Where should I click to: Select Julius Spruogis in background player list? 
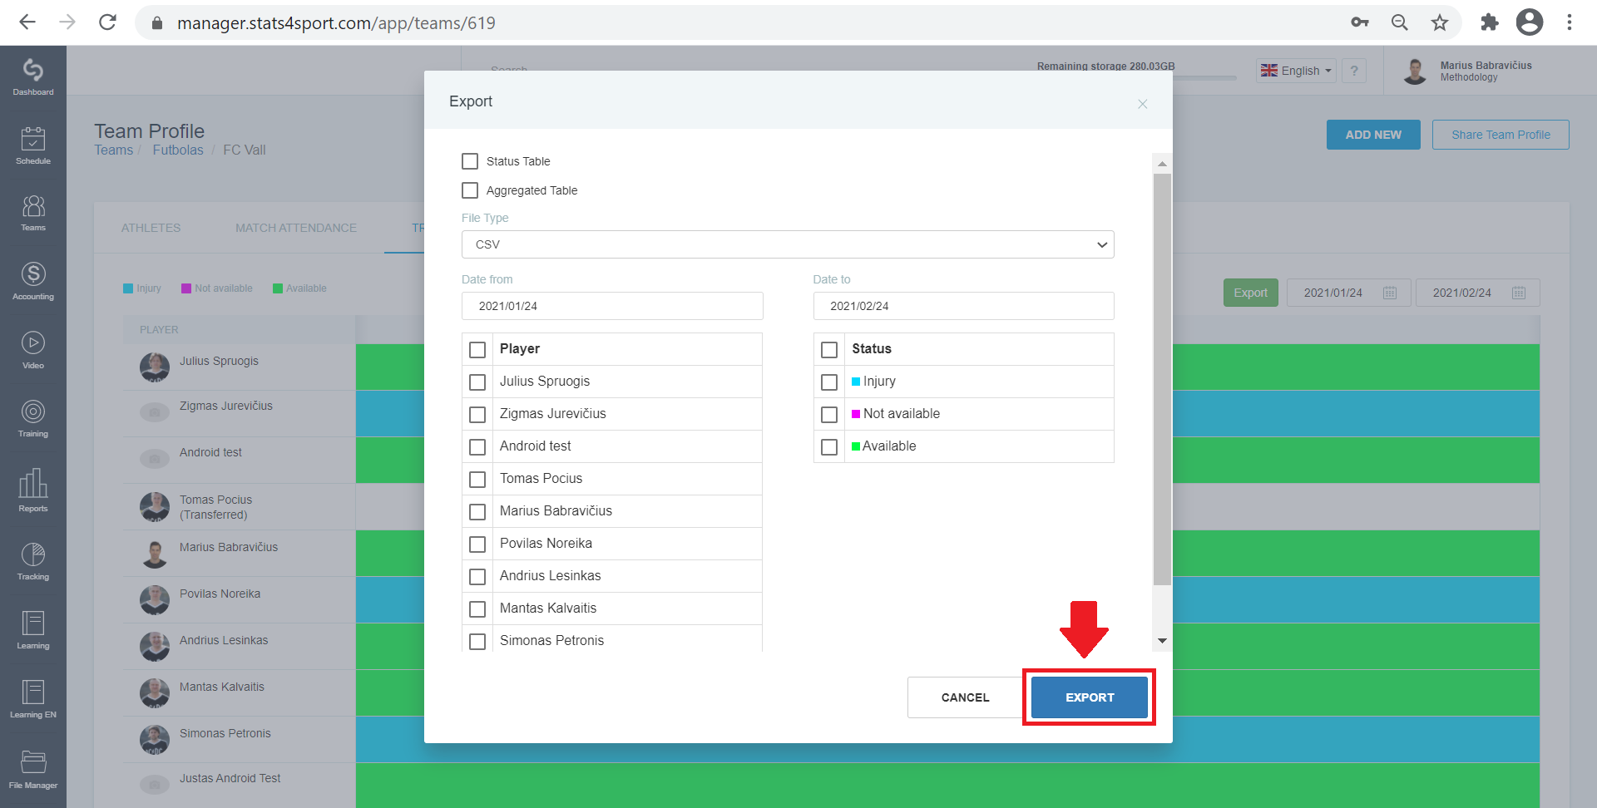(x=219, y=362)
